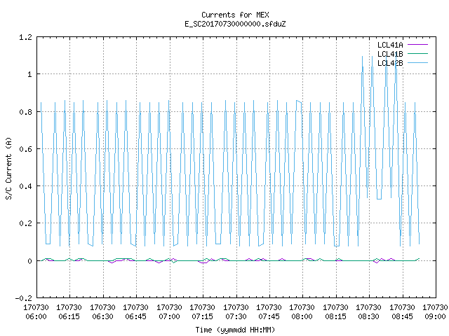Viewport: 449px width, 336px height.
Task: Click the y-axis tick value -0.2
Action: point(23,298)
